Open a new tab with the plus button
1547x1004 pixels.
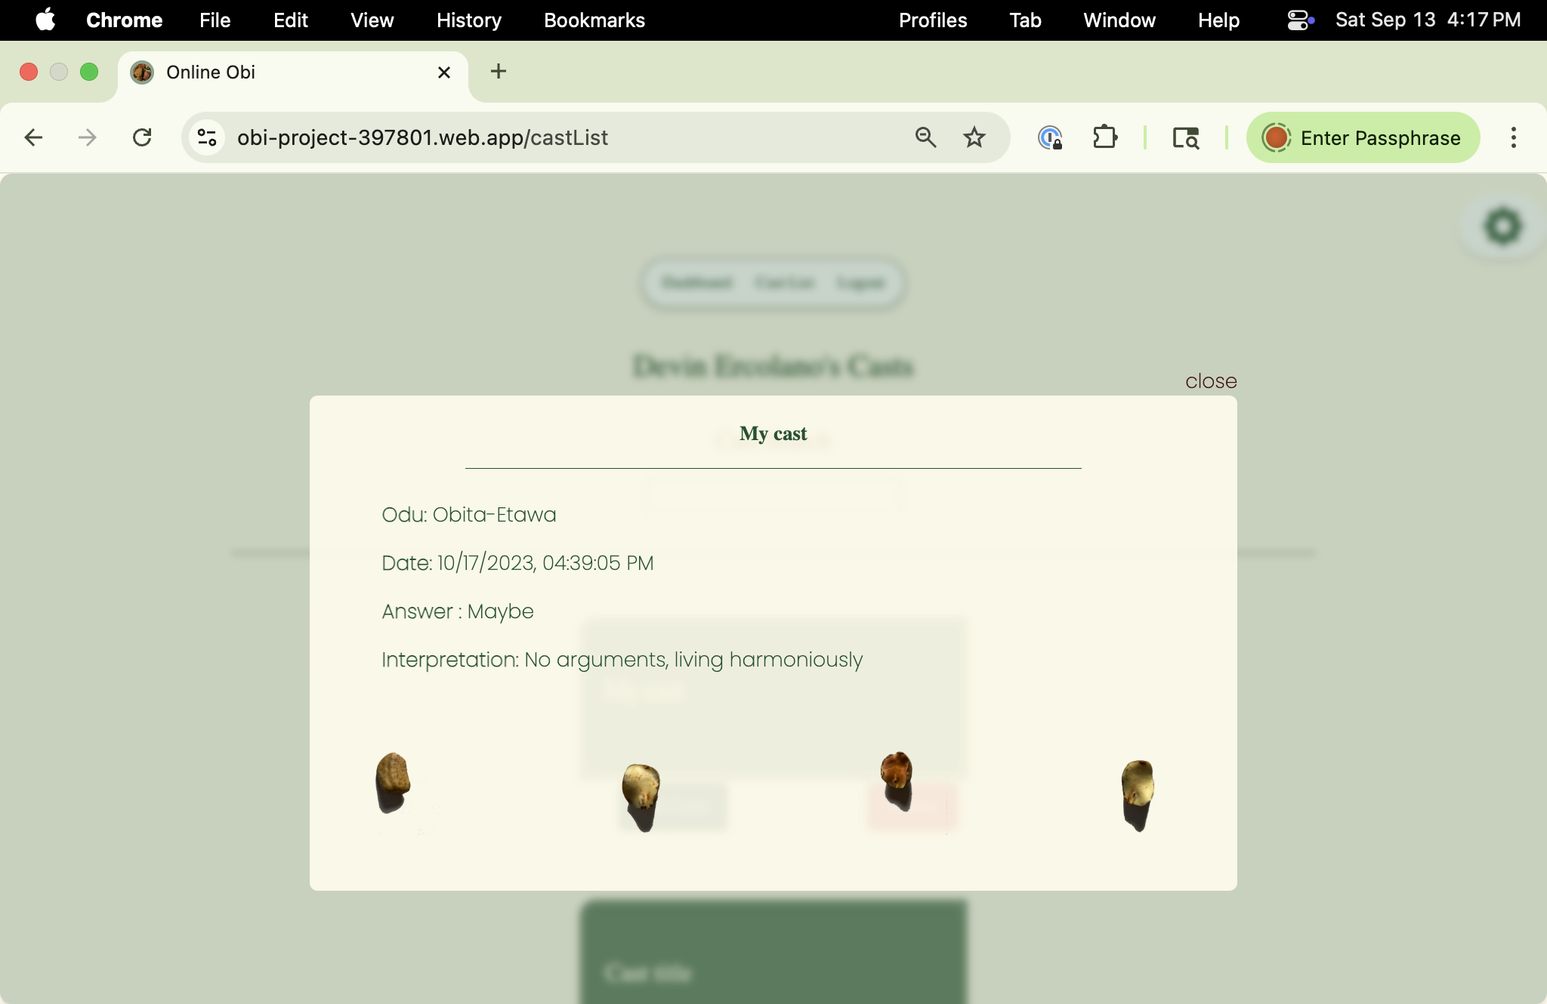(498, 72)
